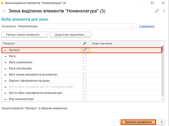Screen dimensions: 169x126
Task: Open Додаткові параметри settings
Action: 70,35
